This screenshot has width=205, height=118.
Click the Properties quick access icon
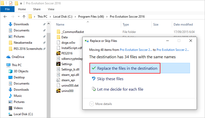11,3
